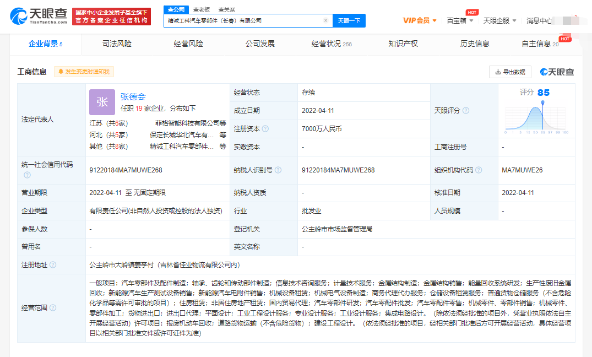
Task: Clear search box with the X icon
Action: (325, 20)
